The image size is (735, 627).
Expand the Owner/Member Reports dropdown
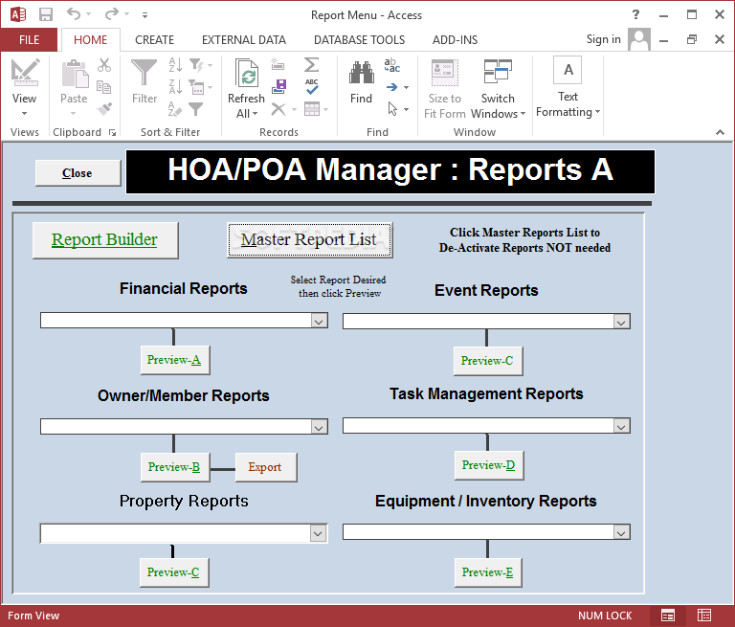click(x=319, y=427)
